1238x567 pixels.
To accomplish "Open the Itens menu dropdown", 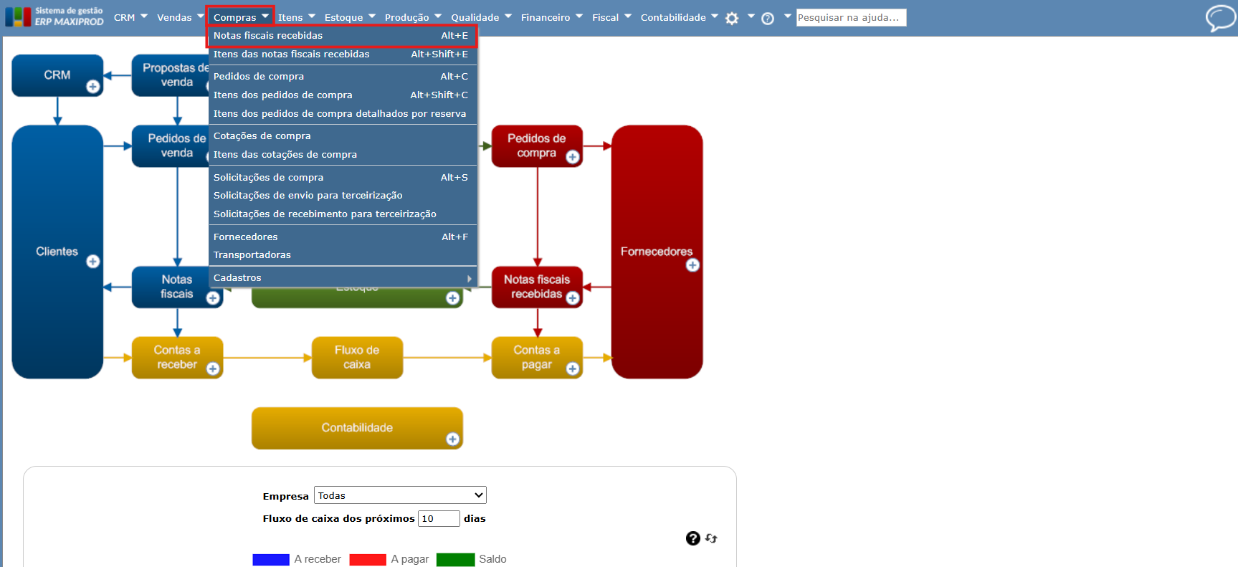I will [x=296, y=17].
